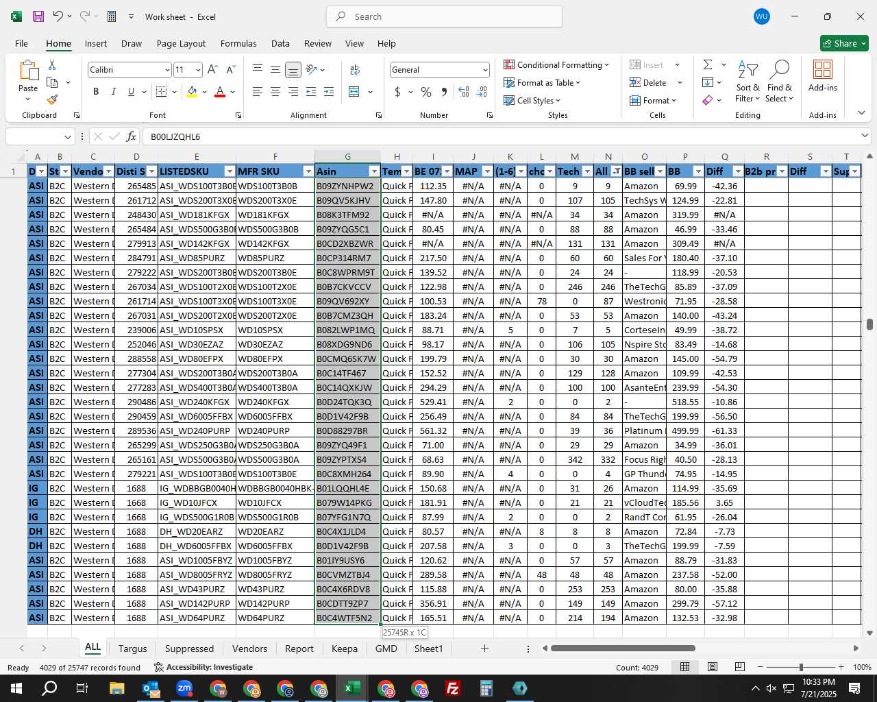Toggle Bottom Align vertical alignment
The height and width of the screenshot is (702, 877).
click(293, 69)
